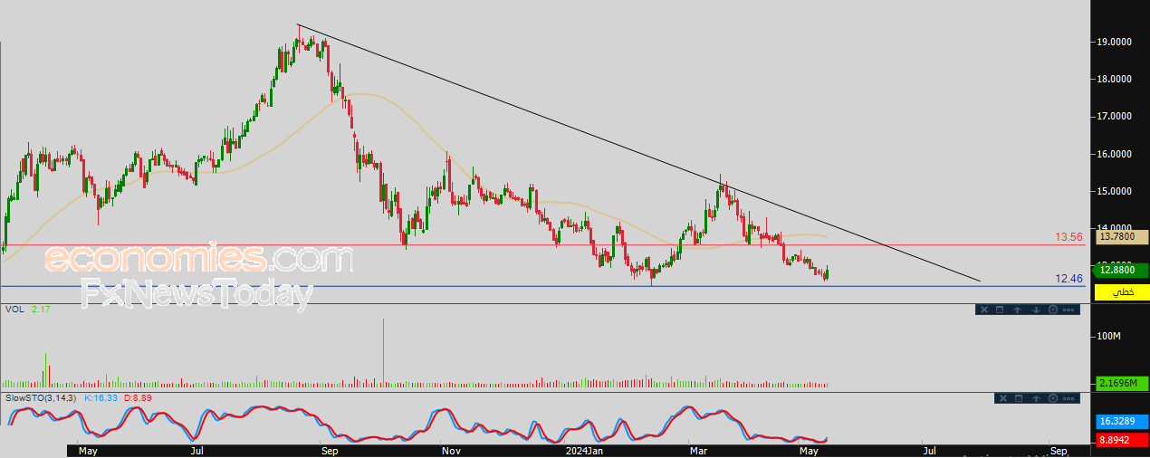Click the SlowSTO(3,14,3) indicator label

[x=42, y=398]
